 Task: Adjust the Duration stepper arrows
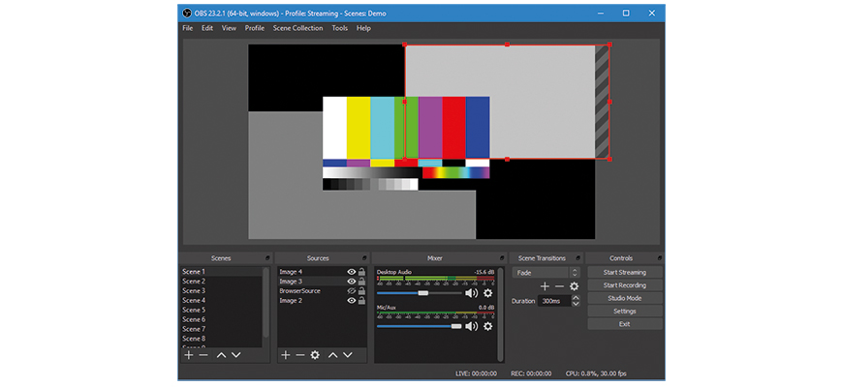point(576,301)
